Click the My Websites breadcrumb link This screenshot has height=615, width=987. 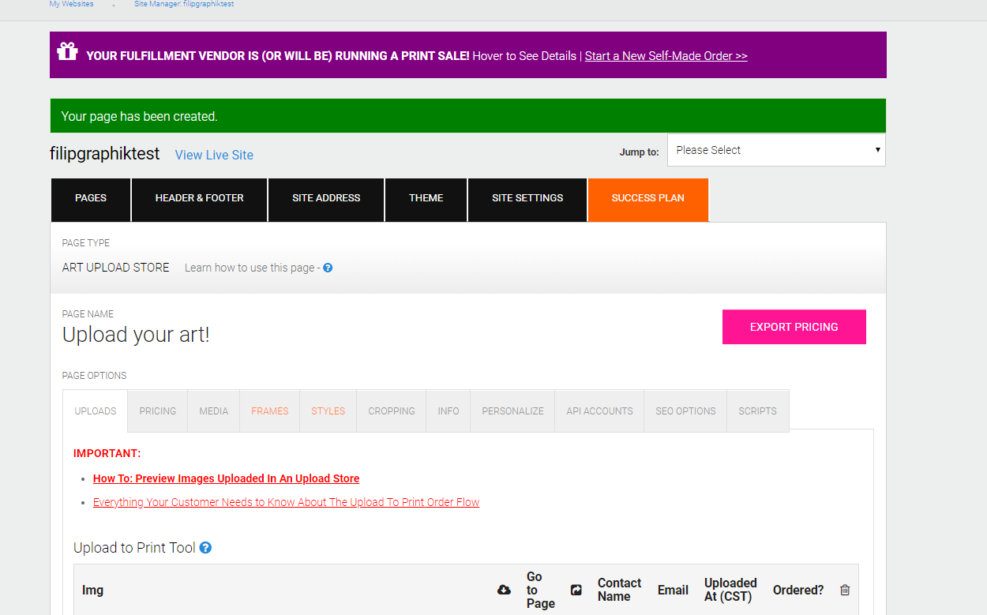[x=71, y=4]
